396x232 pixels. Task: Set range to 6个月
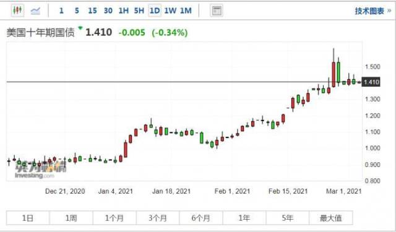click(201, 218)
